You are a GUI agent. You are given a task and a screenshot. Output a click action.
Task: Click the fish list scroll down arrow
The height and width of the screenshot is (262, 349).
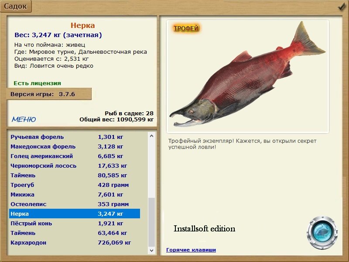(x=151, y=250)
